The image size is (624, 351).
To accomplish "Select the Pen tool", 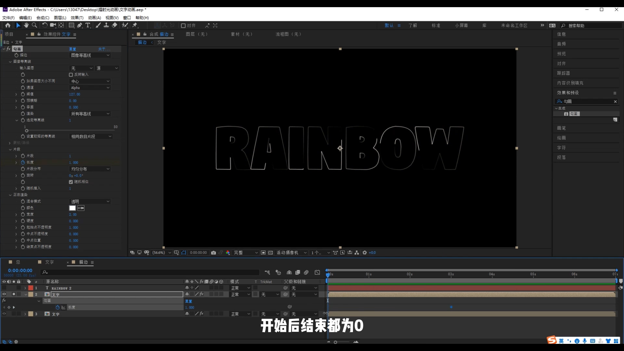I will 80,25.
